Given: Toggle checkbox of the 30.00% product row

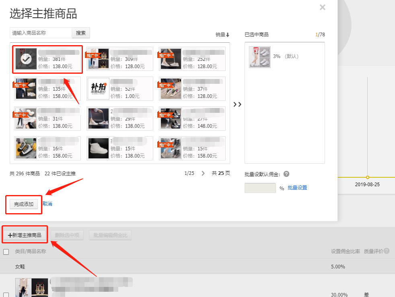Looking at the screenshot, I should tap(6, 295).
